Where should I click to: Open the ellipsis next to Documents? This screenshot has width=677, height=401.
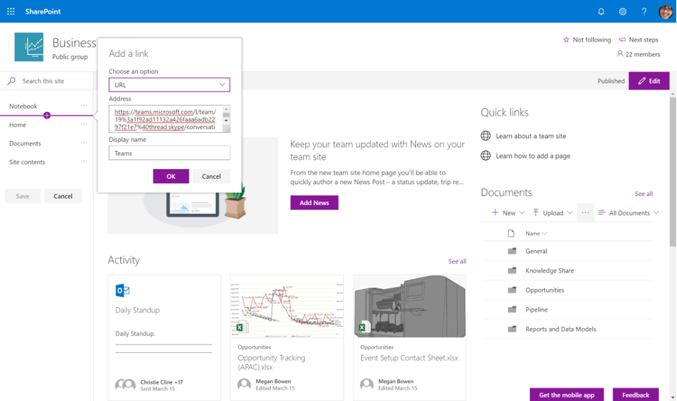(x=84, y=143)
